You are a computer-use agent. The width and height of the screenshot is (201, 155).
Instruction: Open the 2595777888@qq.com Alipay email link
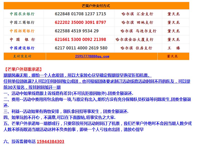point(92,56)
